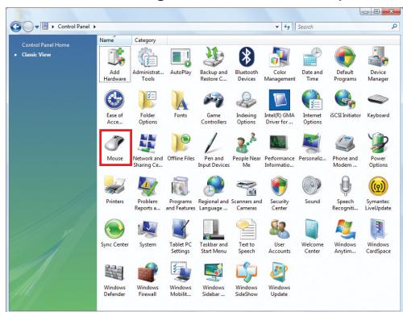Open the Mouse settings icon
Screen dimensions: 403x312
114,148
